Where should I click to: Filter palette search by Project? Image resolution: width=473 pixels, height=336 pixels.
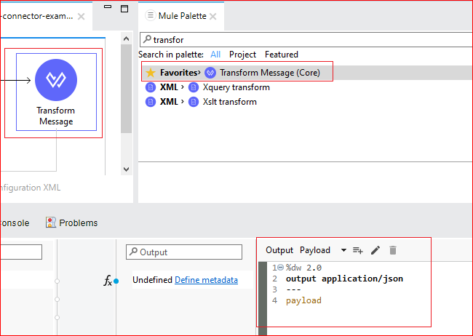242,55
